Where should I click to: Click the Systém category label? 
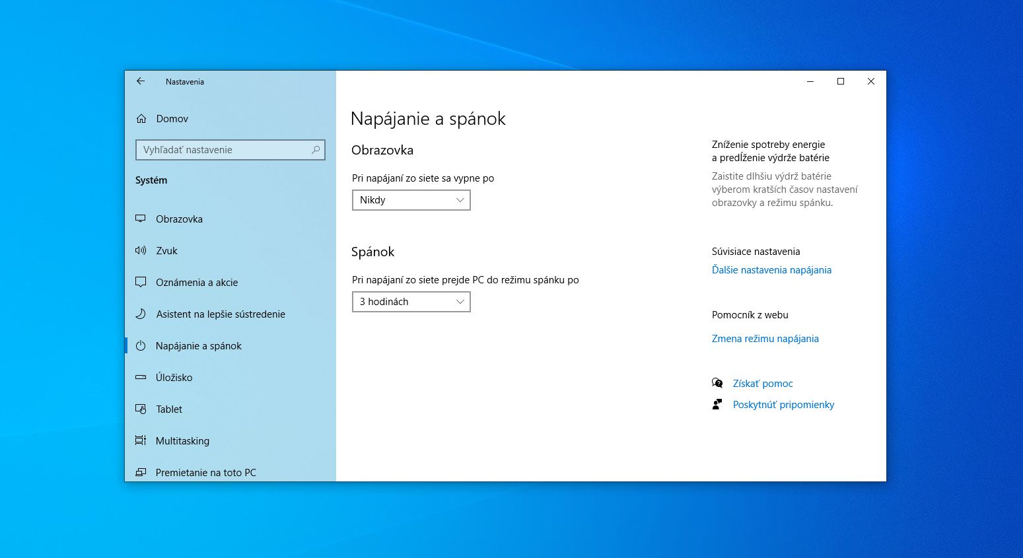[151, 180]
